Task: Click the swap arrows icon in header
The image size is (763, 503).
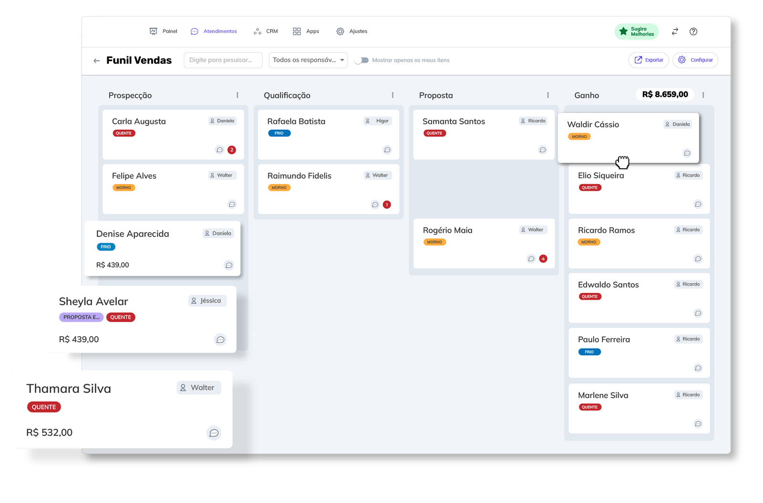Action: (x=675, y=31)
